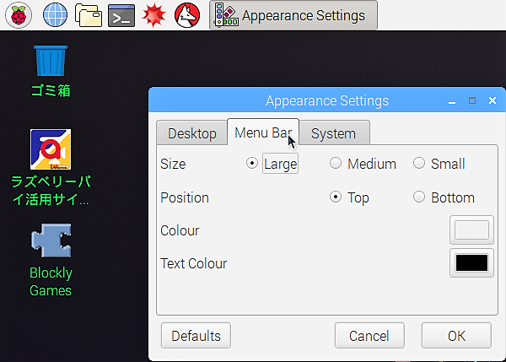Confirm settings with OK
This screenshot has height=362, width=506.
[456, 336]
